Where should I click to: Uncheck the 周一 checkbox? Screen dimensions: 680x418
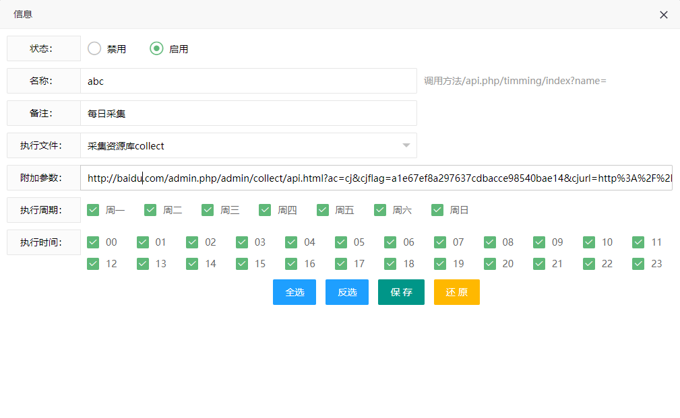(93, 210)
